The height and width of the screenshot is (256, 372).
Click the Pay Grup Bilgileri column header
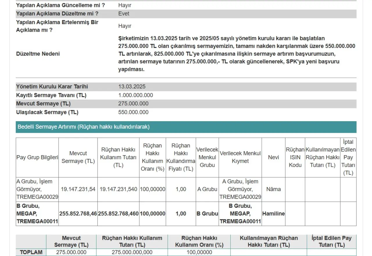pos(37,157)
